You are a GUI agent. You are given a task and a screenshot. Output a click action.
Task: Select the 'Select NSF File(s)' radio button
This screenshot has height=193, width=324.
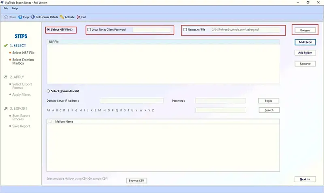click(48, 29)
